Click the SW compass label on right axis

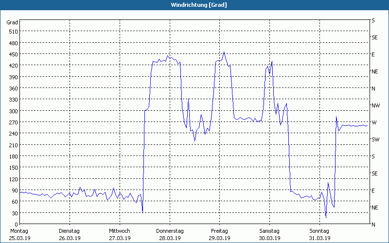(x=375, y=139)
